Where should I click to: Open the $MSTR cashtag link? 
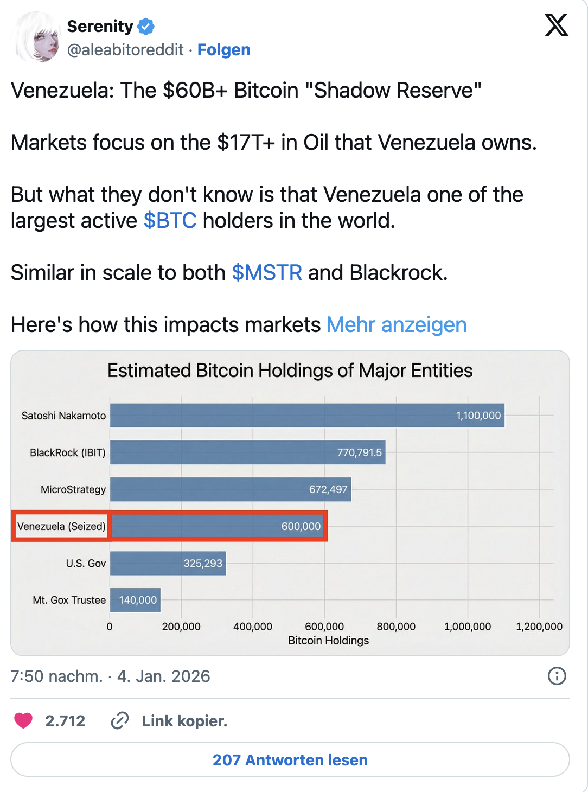267,272
